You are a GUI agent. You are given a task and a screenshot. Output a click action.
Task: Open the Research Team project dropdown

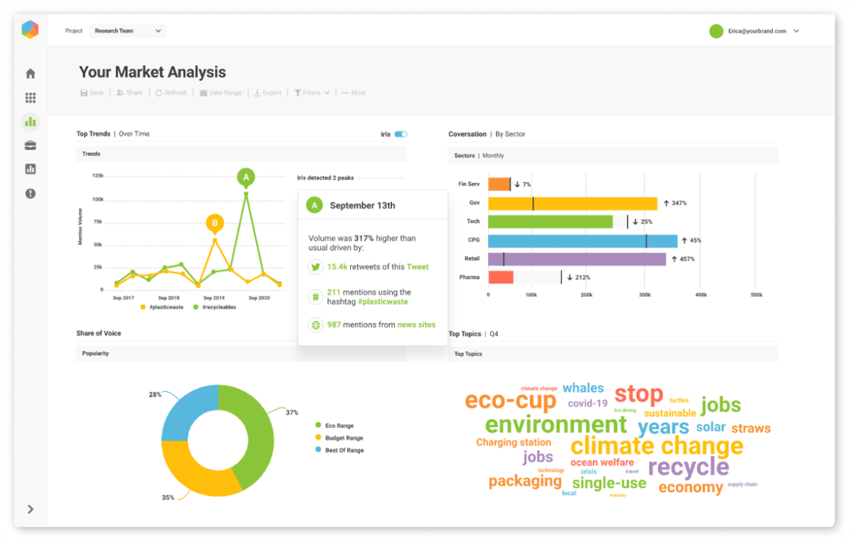point(128,31)
